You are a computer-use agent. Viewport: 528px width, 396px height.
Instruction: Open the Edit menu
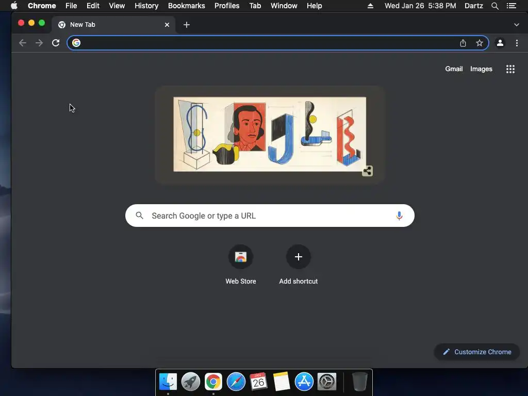tap(93, 6)
